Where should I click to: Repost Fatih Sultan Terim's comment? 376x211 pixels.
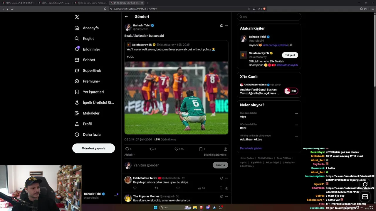156,188
